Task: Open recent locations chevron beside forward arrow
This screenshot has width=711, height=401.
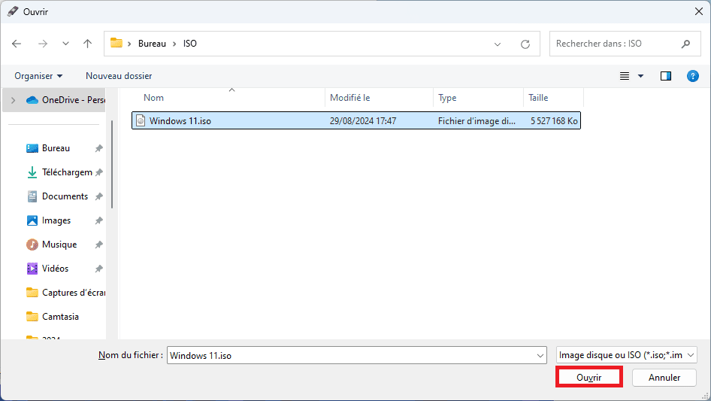Action: pyautogui.click(x=65, y=44)
